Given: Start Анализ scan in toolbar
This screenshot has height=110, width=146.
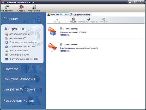Looking at the screenshot, I should tap(73, 19).
